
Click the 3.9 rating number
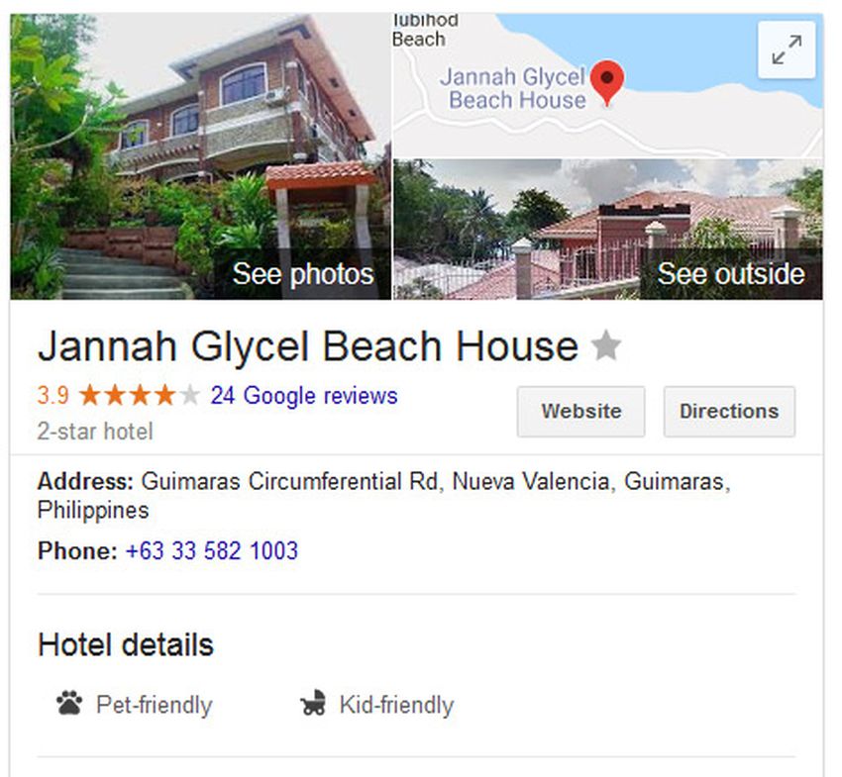click(x=53, y=396)
